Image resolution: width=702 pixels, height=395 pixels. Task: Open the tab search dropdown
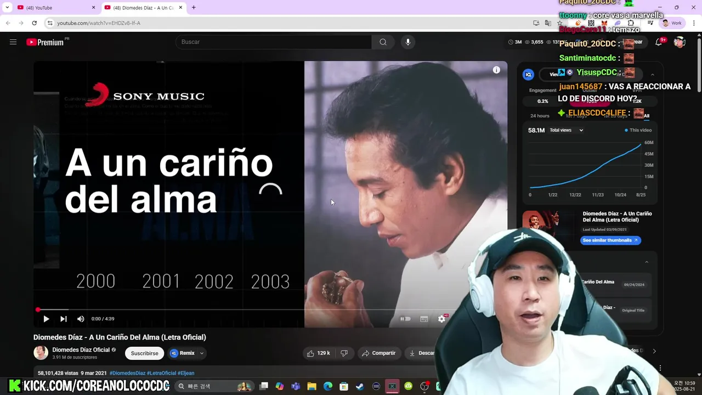(7, 8)
